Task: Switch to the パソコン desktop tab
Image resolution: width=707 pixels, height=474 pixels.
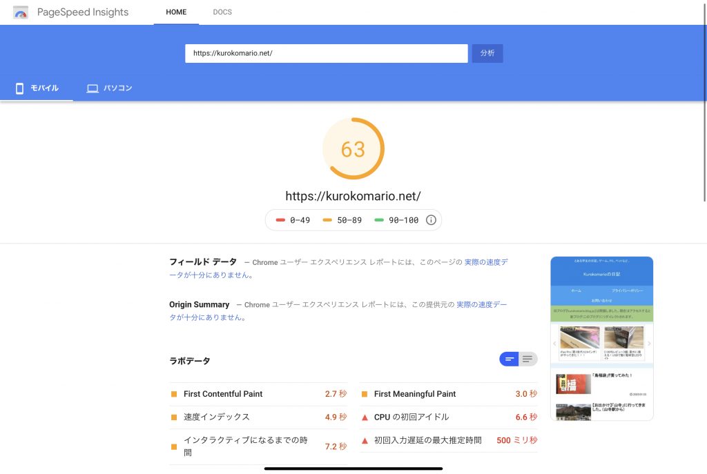Action: pyautogui.click(x=109, y=88)
